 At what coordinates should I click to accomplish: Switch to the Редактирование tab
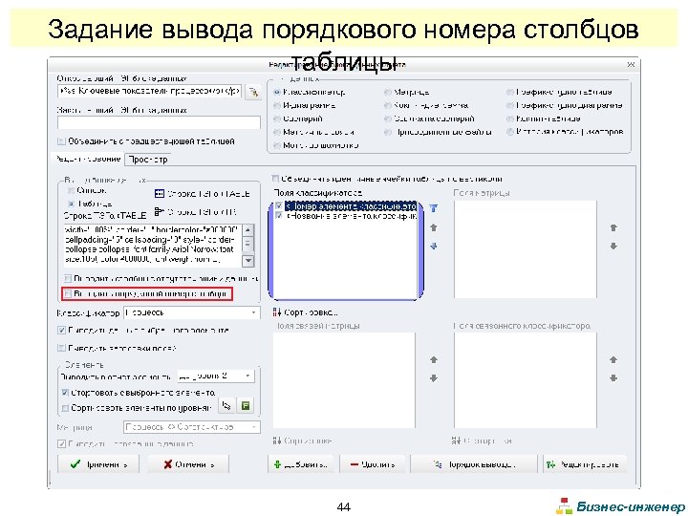coord(88,159)
